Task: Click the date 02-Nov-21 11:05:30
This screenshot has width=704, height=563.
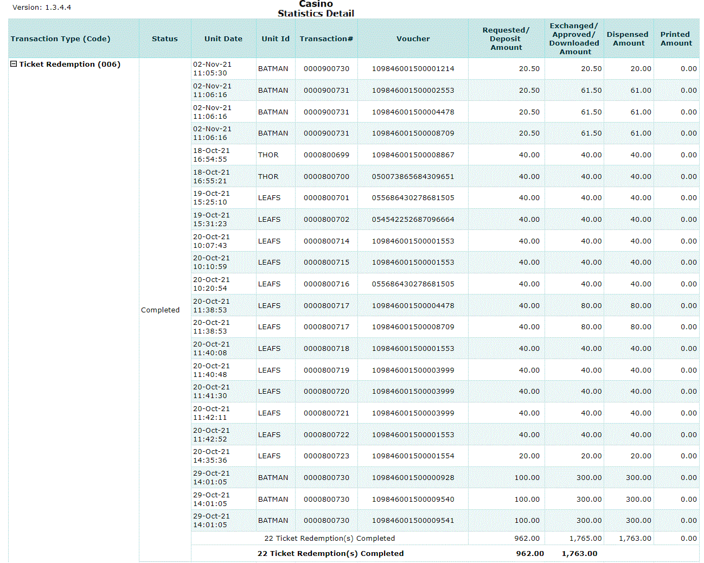Action: 212,69
